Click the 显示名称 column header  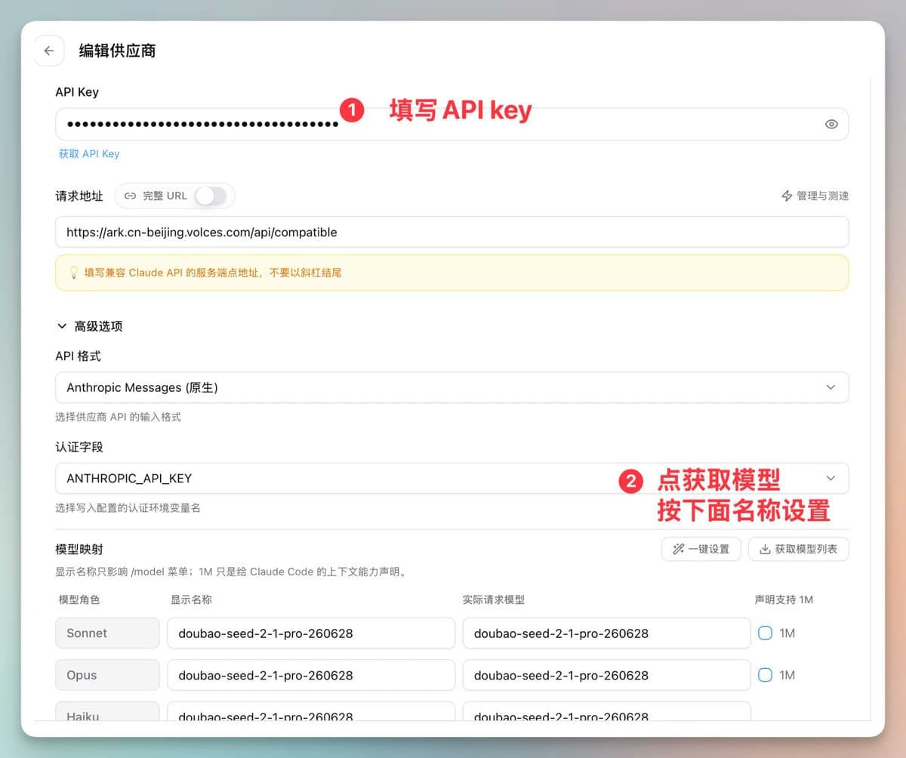(192, 599)
